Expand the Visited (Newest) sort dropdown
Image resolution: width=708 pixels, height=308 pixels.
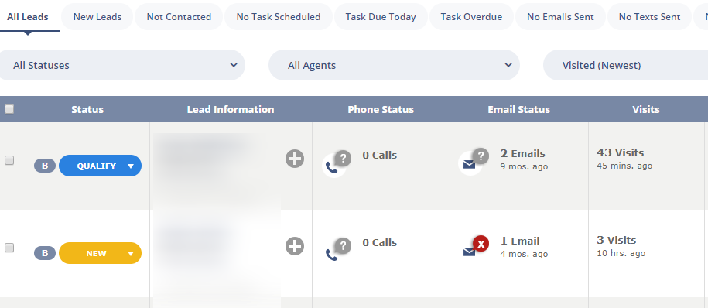click(625, 65)
